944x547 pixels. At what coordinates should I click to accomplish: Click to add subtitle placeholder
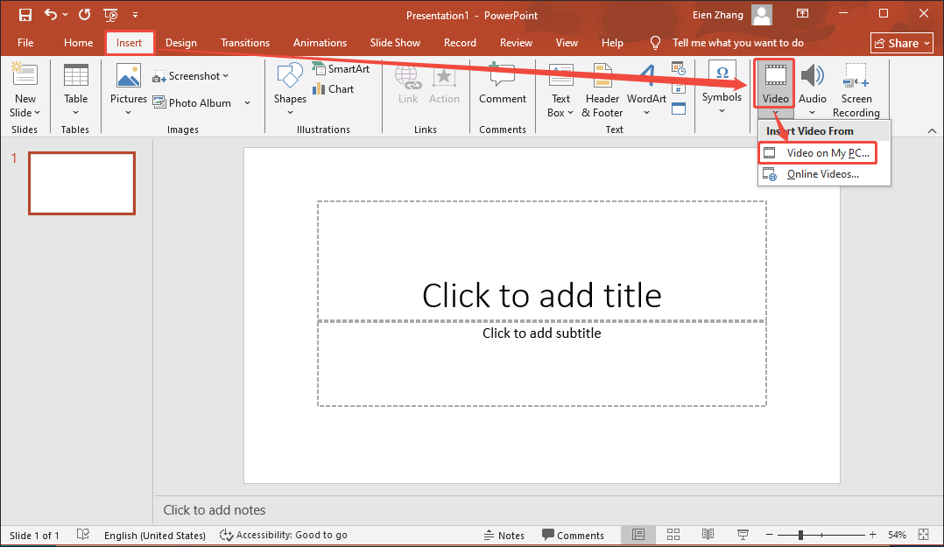pos(542,364)
